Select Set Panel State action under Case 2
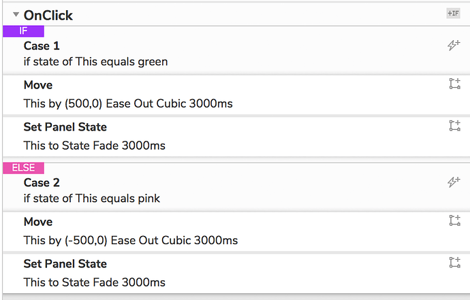This screenshot has height=300, width=470. click(65, 263)
